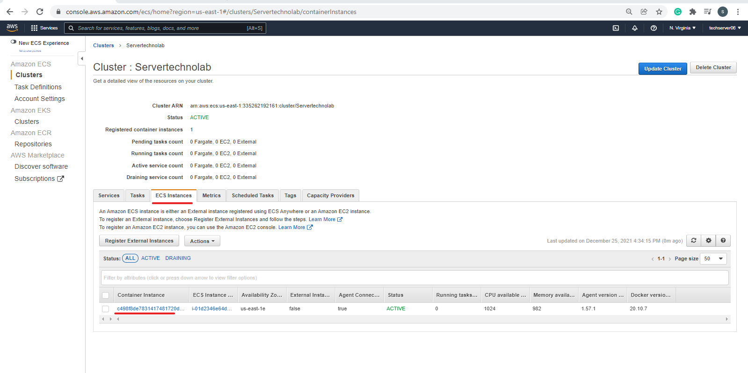Image resolution: width=748 pixels, height=373 pixels.
Task: Click the Update Cluster button
Action: pyautogui.click(x=663, y=69)
